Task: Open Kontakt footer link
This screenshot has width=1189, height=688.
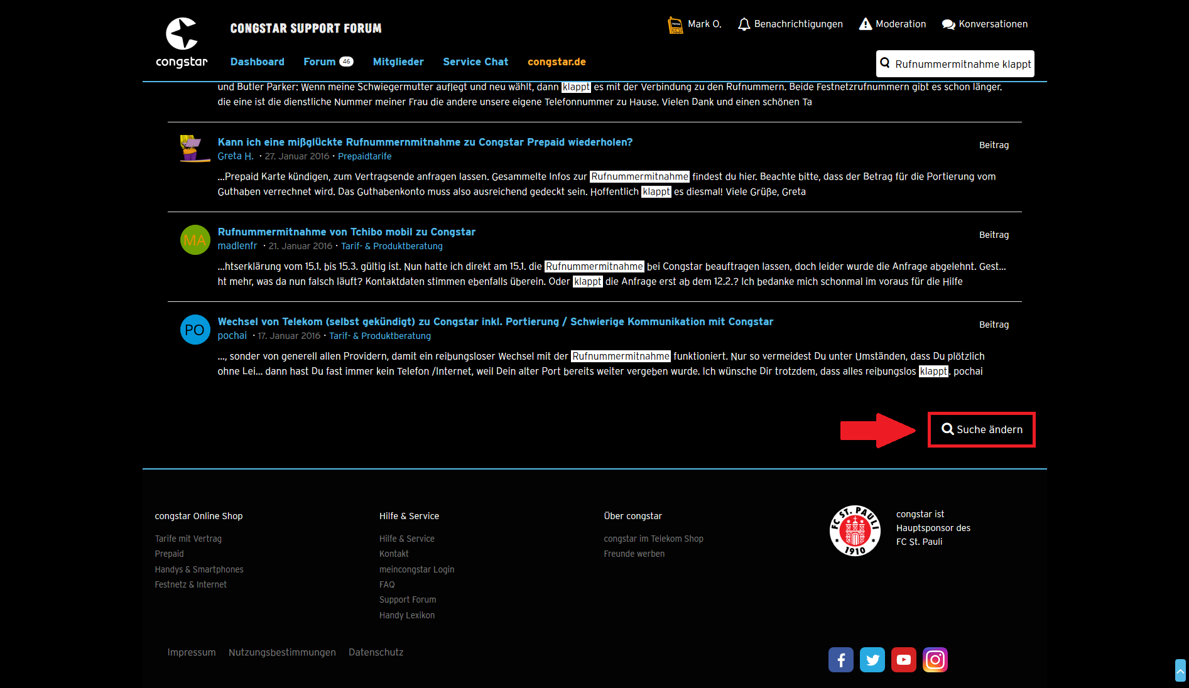Action: click(x=394, y=554)
